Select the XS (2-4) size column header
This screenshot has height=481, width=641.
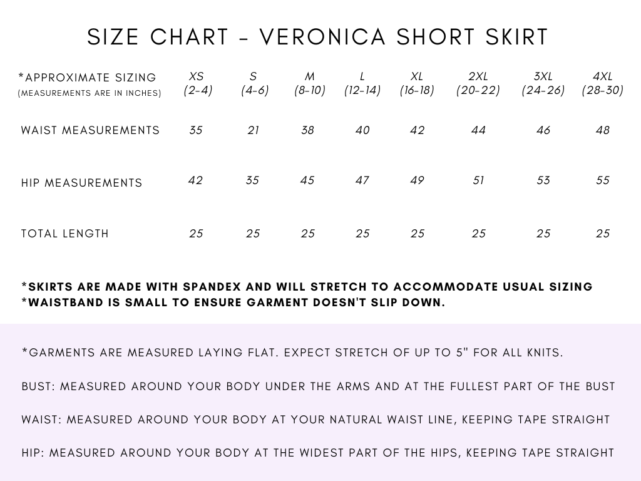coord(197,83)
